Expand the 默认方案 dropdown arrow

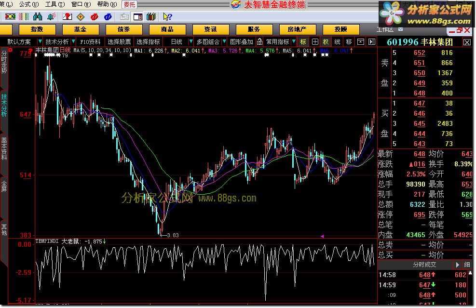pyautogui.click(x=40, y=41)
